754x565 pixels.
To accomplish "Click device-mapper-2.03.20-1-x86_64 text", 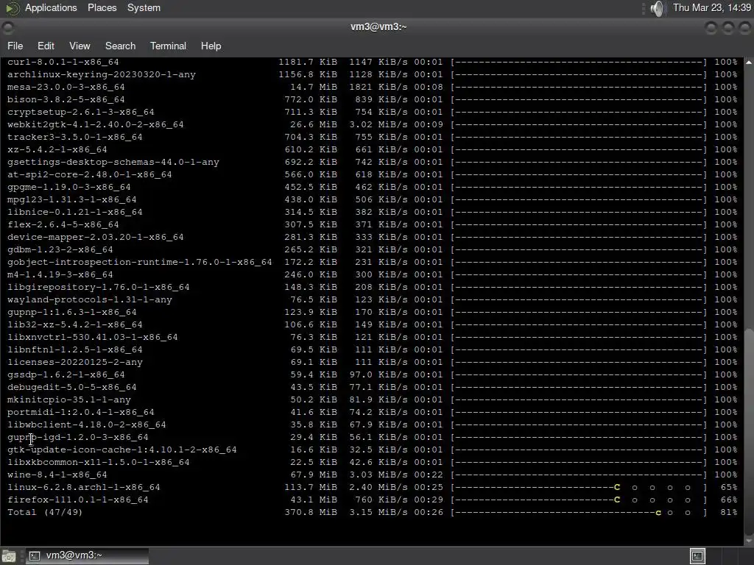I will pos(95,237).
